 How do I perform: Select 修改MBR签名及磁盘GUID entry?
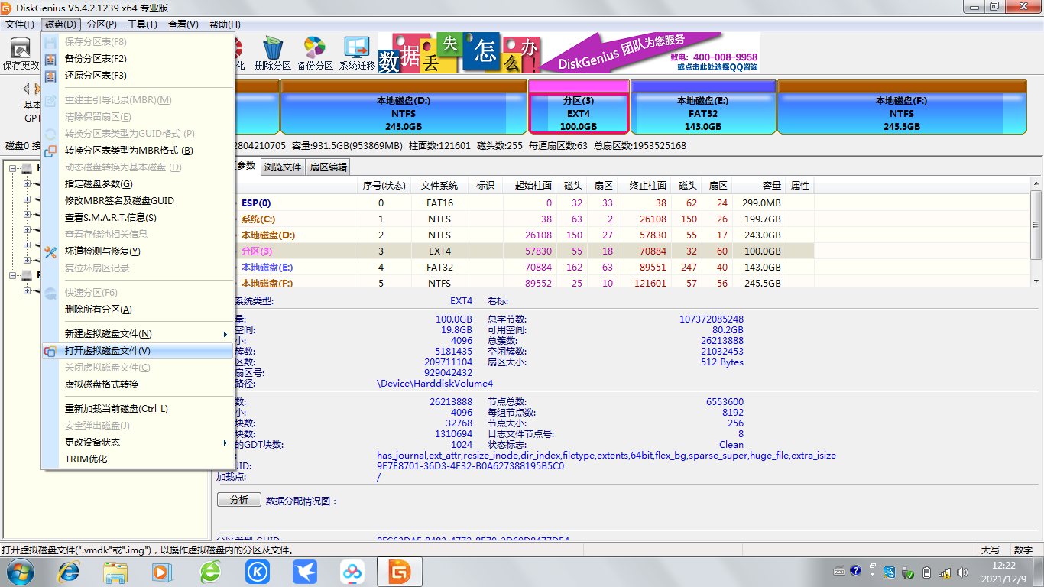coord(138,201)
